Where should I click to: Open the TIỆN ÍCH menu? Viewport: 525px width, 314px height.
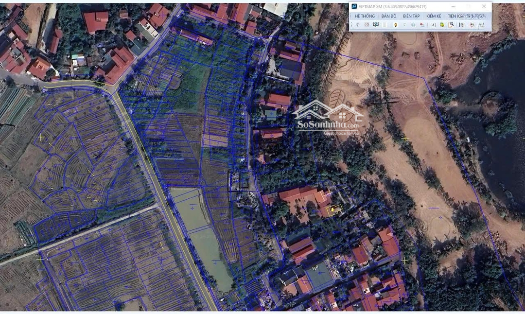456,16
